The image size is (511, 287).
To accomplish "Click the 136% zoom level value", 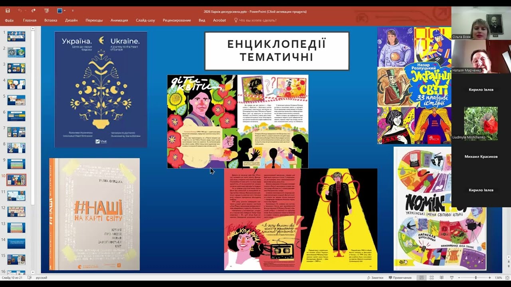I will click(498, 278).
